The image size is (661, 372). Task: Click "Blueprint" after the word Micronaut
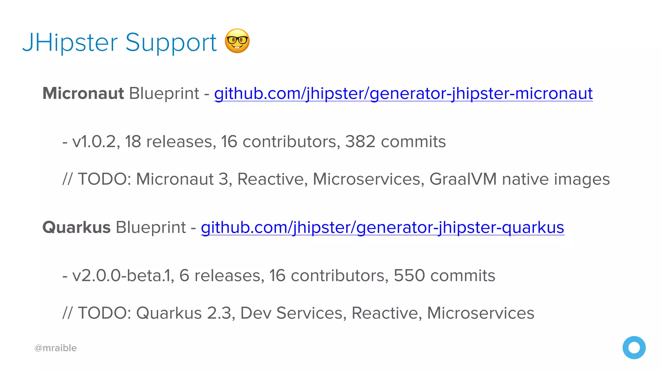[x=164, y=93]
